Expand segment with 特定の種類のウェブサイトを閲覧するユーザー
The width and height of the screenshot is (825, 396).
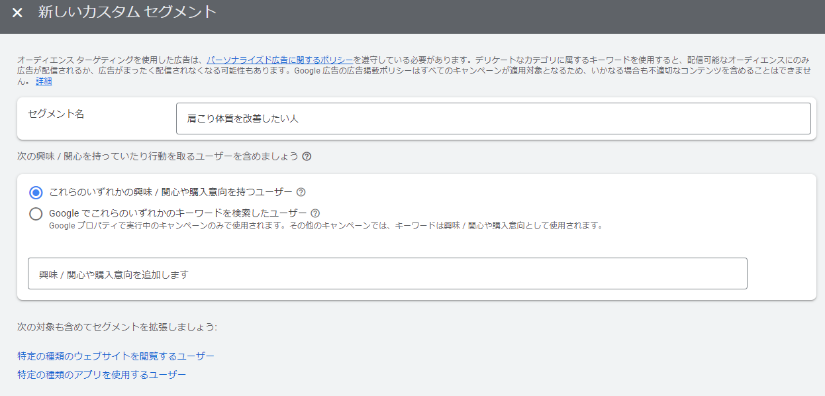(x=116, y=356)
